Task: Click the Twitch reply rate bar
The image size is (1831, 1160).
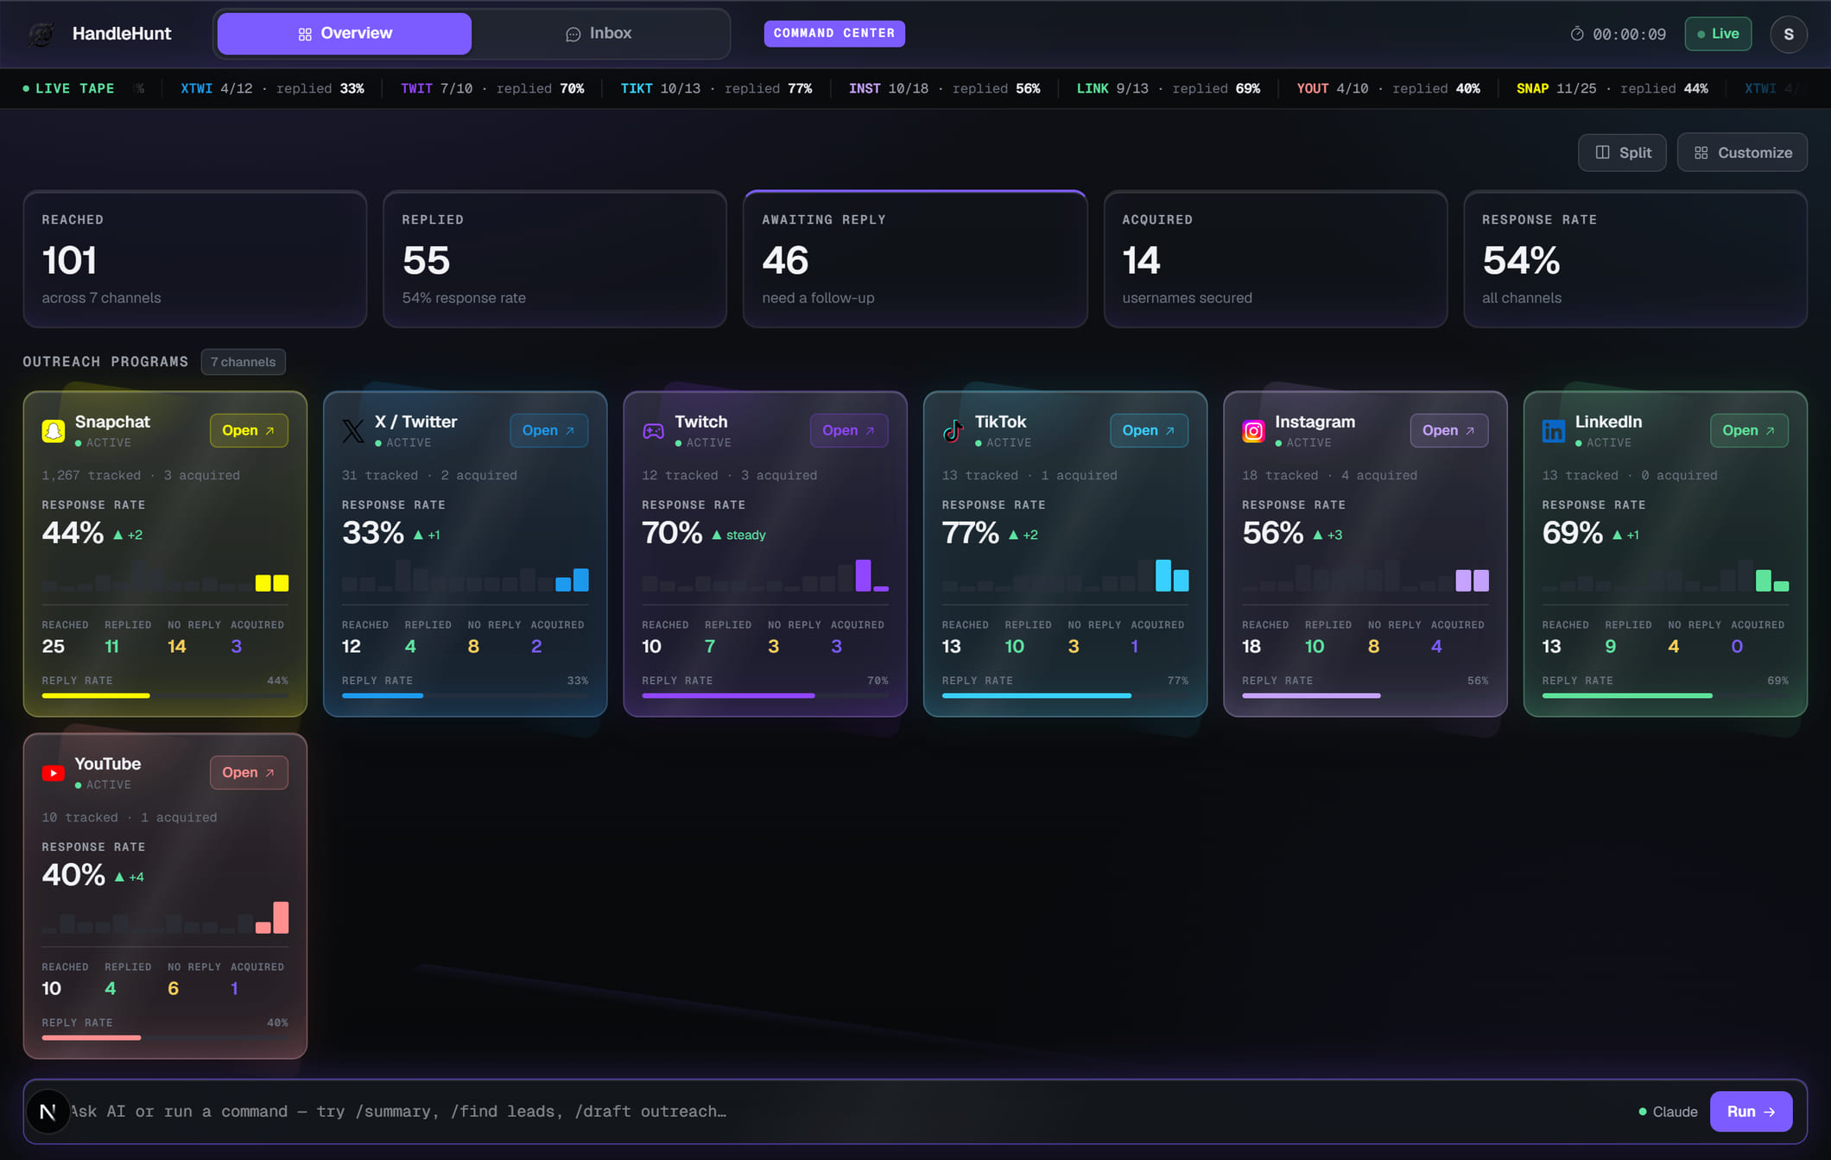Action: coord(765,695)
